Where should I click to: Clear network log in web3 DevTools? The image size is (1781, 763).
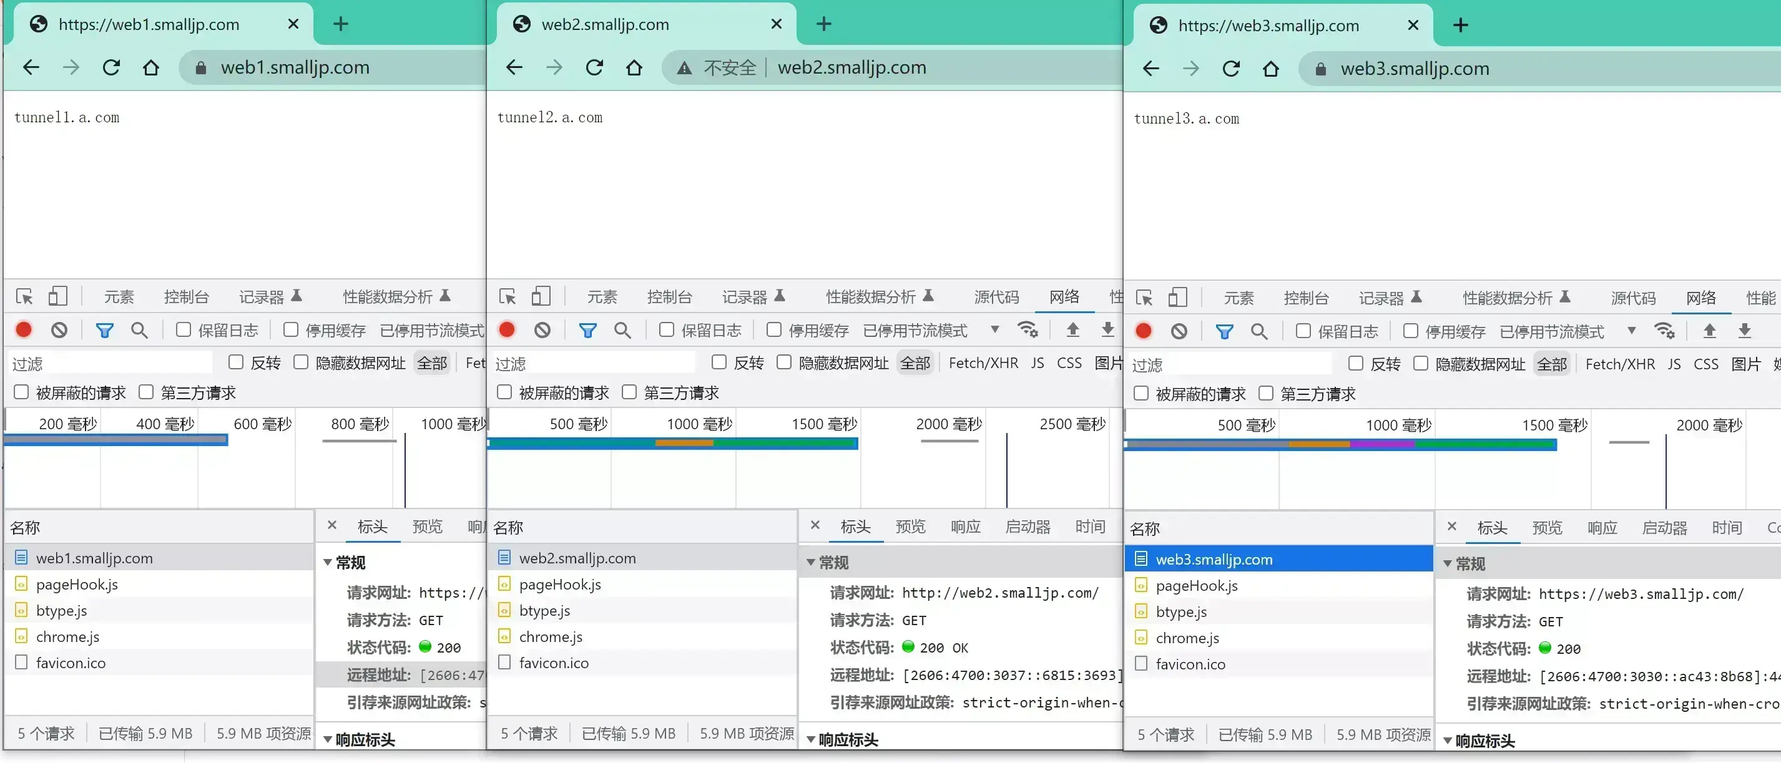coord(1179,331)
